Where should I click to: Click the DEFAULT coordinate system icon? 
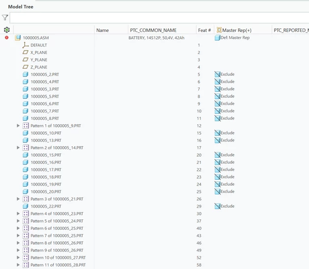[26, 45]
